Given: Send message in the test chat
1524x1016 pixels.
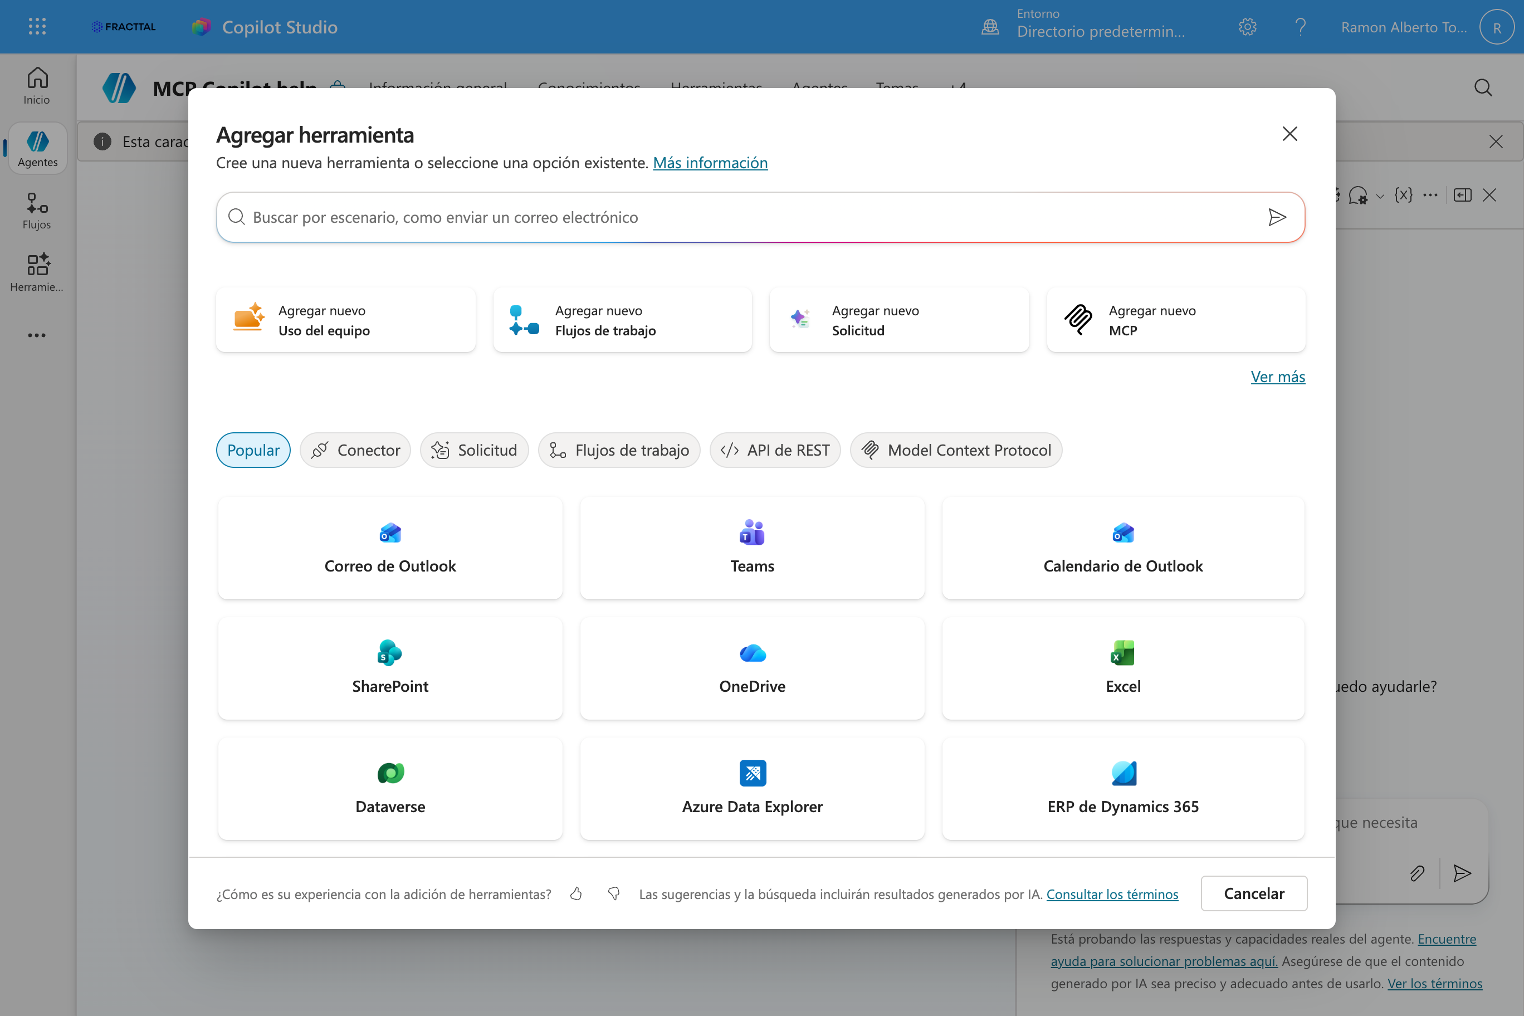Looking at the screenshot, I should (1462, 873).
